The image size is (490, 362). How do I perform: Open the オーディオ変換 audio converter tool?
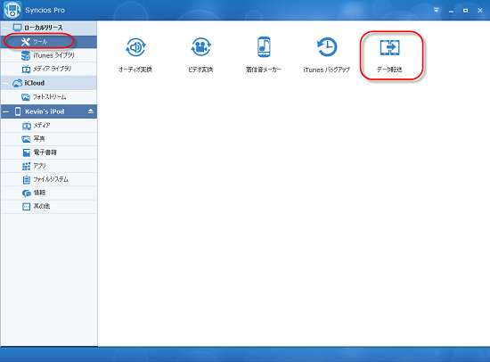click(x=135, y=54)
